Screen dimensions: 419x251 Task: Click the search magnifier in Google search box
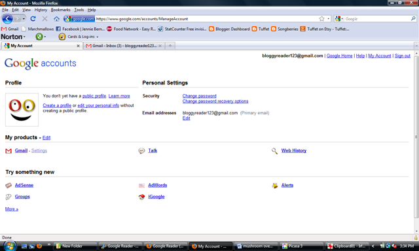413,19
